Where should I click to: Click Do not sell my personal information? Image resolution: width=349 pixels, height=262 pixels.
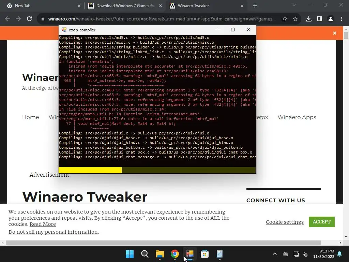click(x=53, y=232)
